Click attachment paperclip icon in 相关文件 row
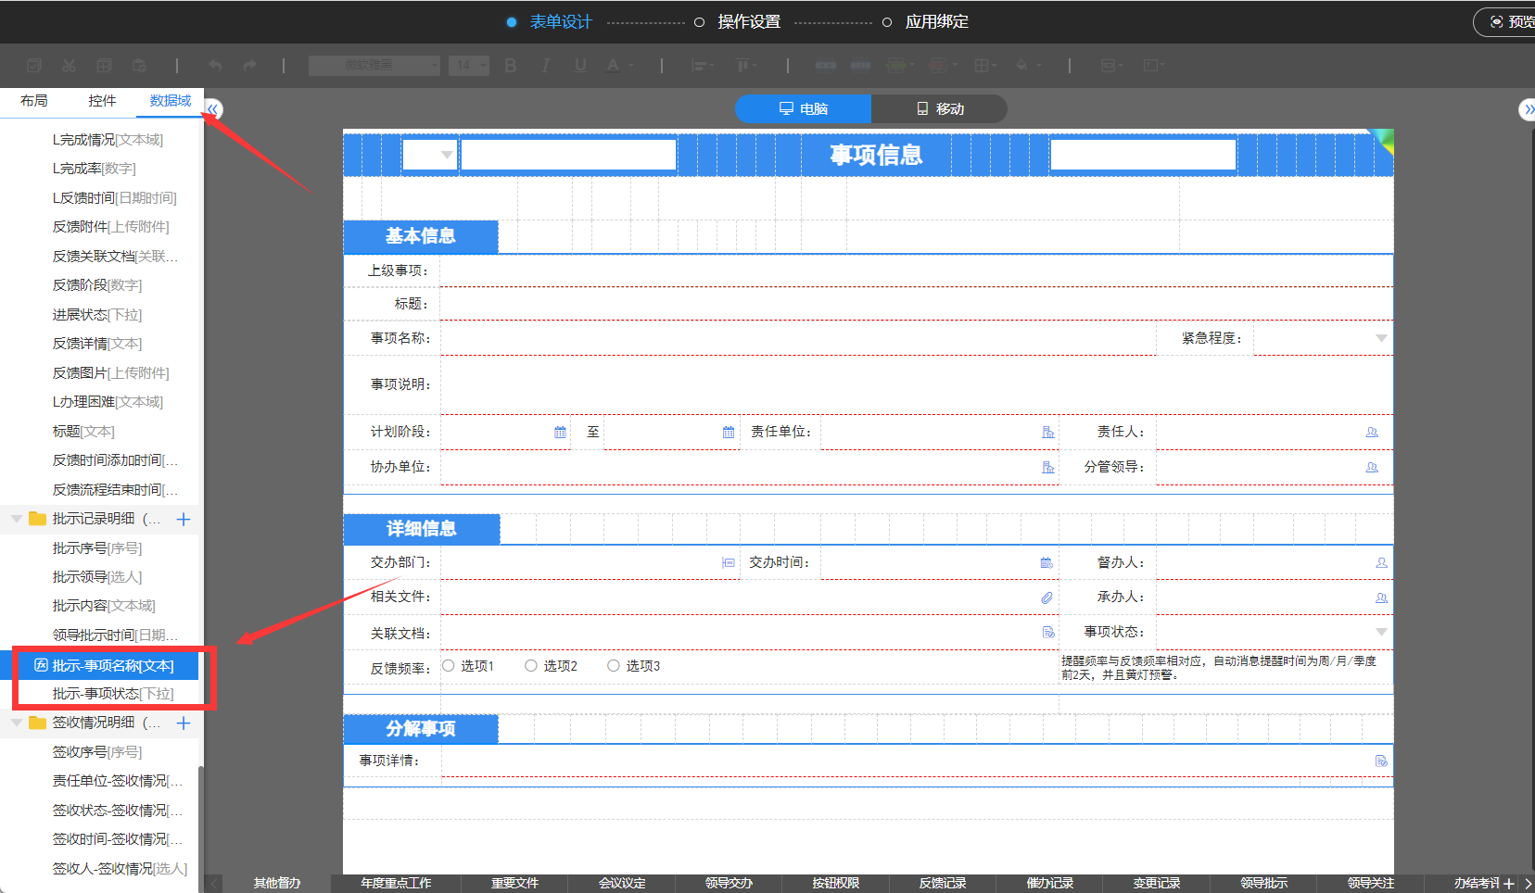 pos(1047,597)
